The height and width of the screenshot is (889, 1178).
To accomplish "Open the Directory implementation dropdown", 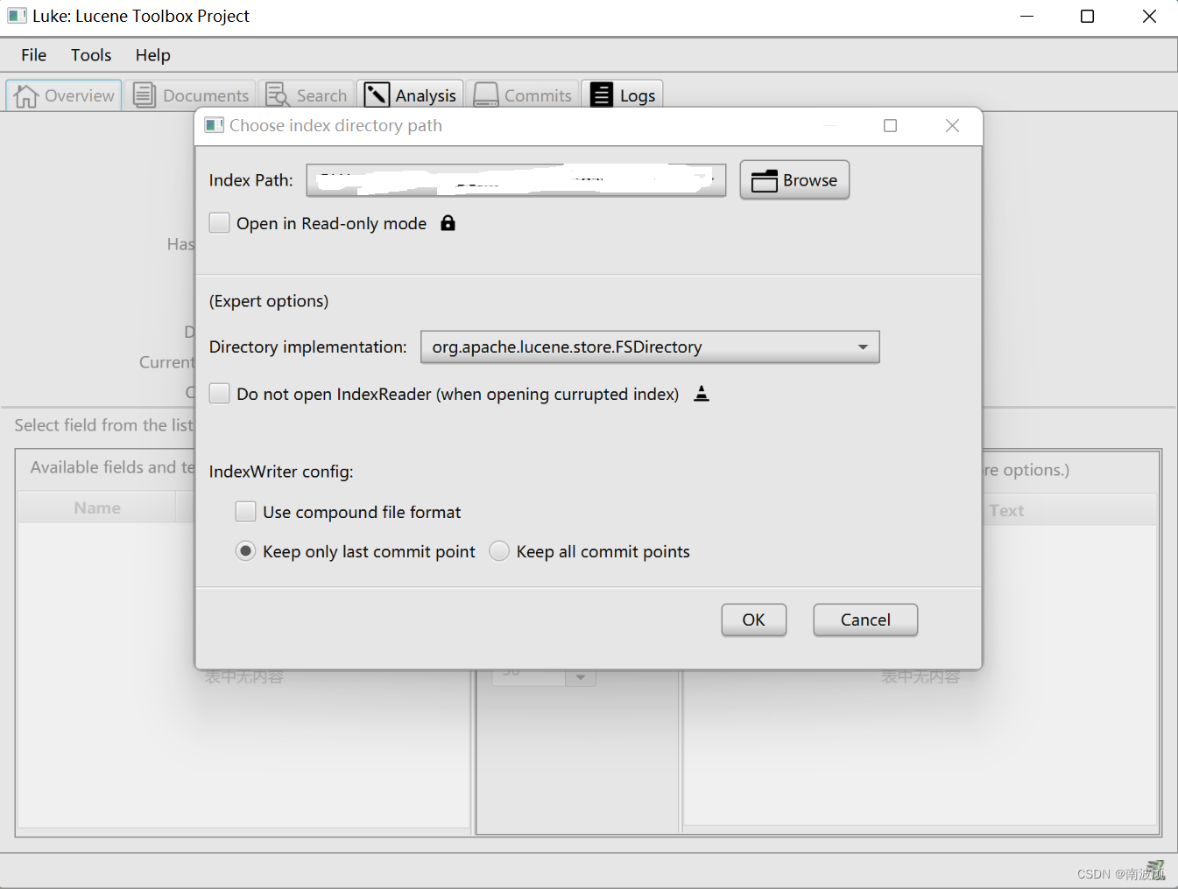I will pyautogui.click(x=650, y=346).
